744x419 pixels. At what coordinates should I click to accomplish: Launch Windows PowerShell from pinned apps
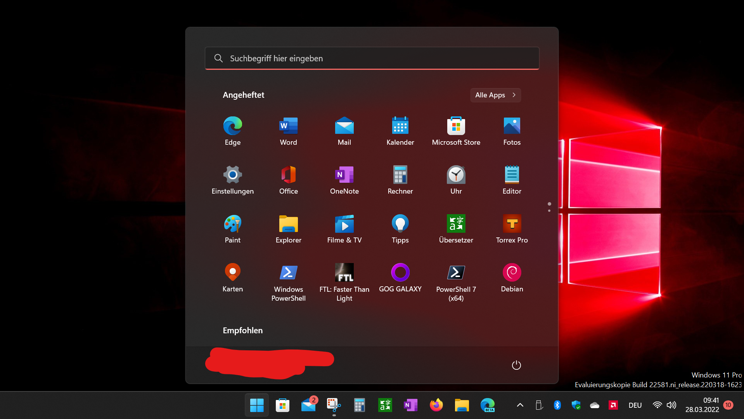(x=289, y=282)
